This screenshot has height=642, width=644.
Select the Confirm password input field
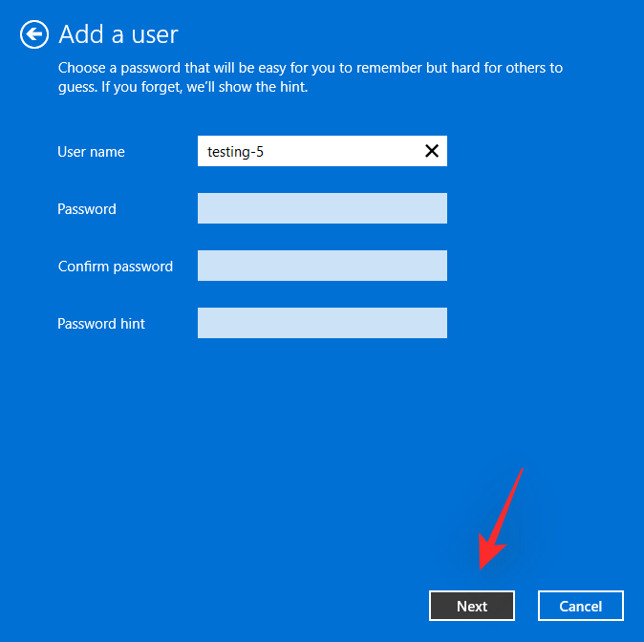(322, 266)
